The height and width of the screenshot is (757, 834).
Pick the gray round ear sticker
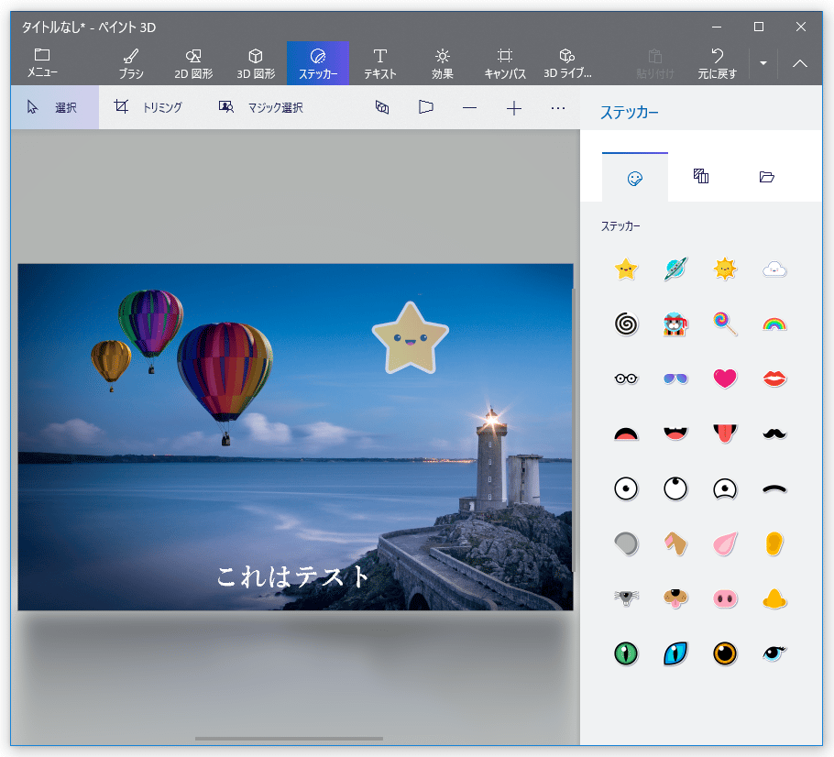[626, 543]
